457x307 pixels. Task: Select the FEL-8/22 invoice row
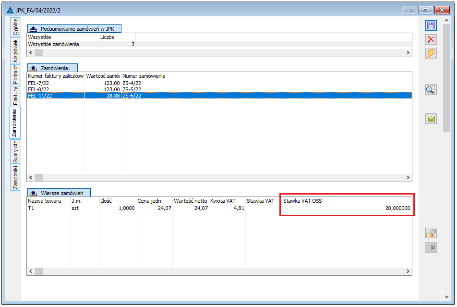(x=219, y=89)
